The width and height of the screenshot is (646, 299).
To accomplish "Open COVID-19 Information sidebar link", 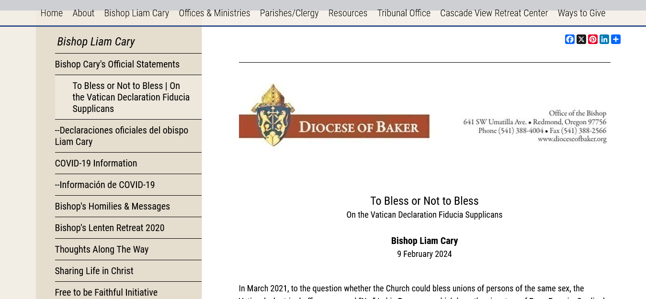I will [x=96, y=163].
